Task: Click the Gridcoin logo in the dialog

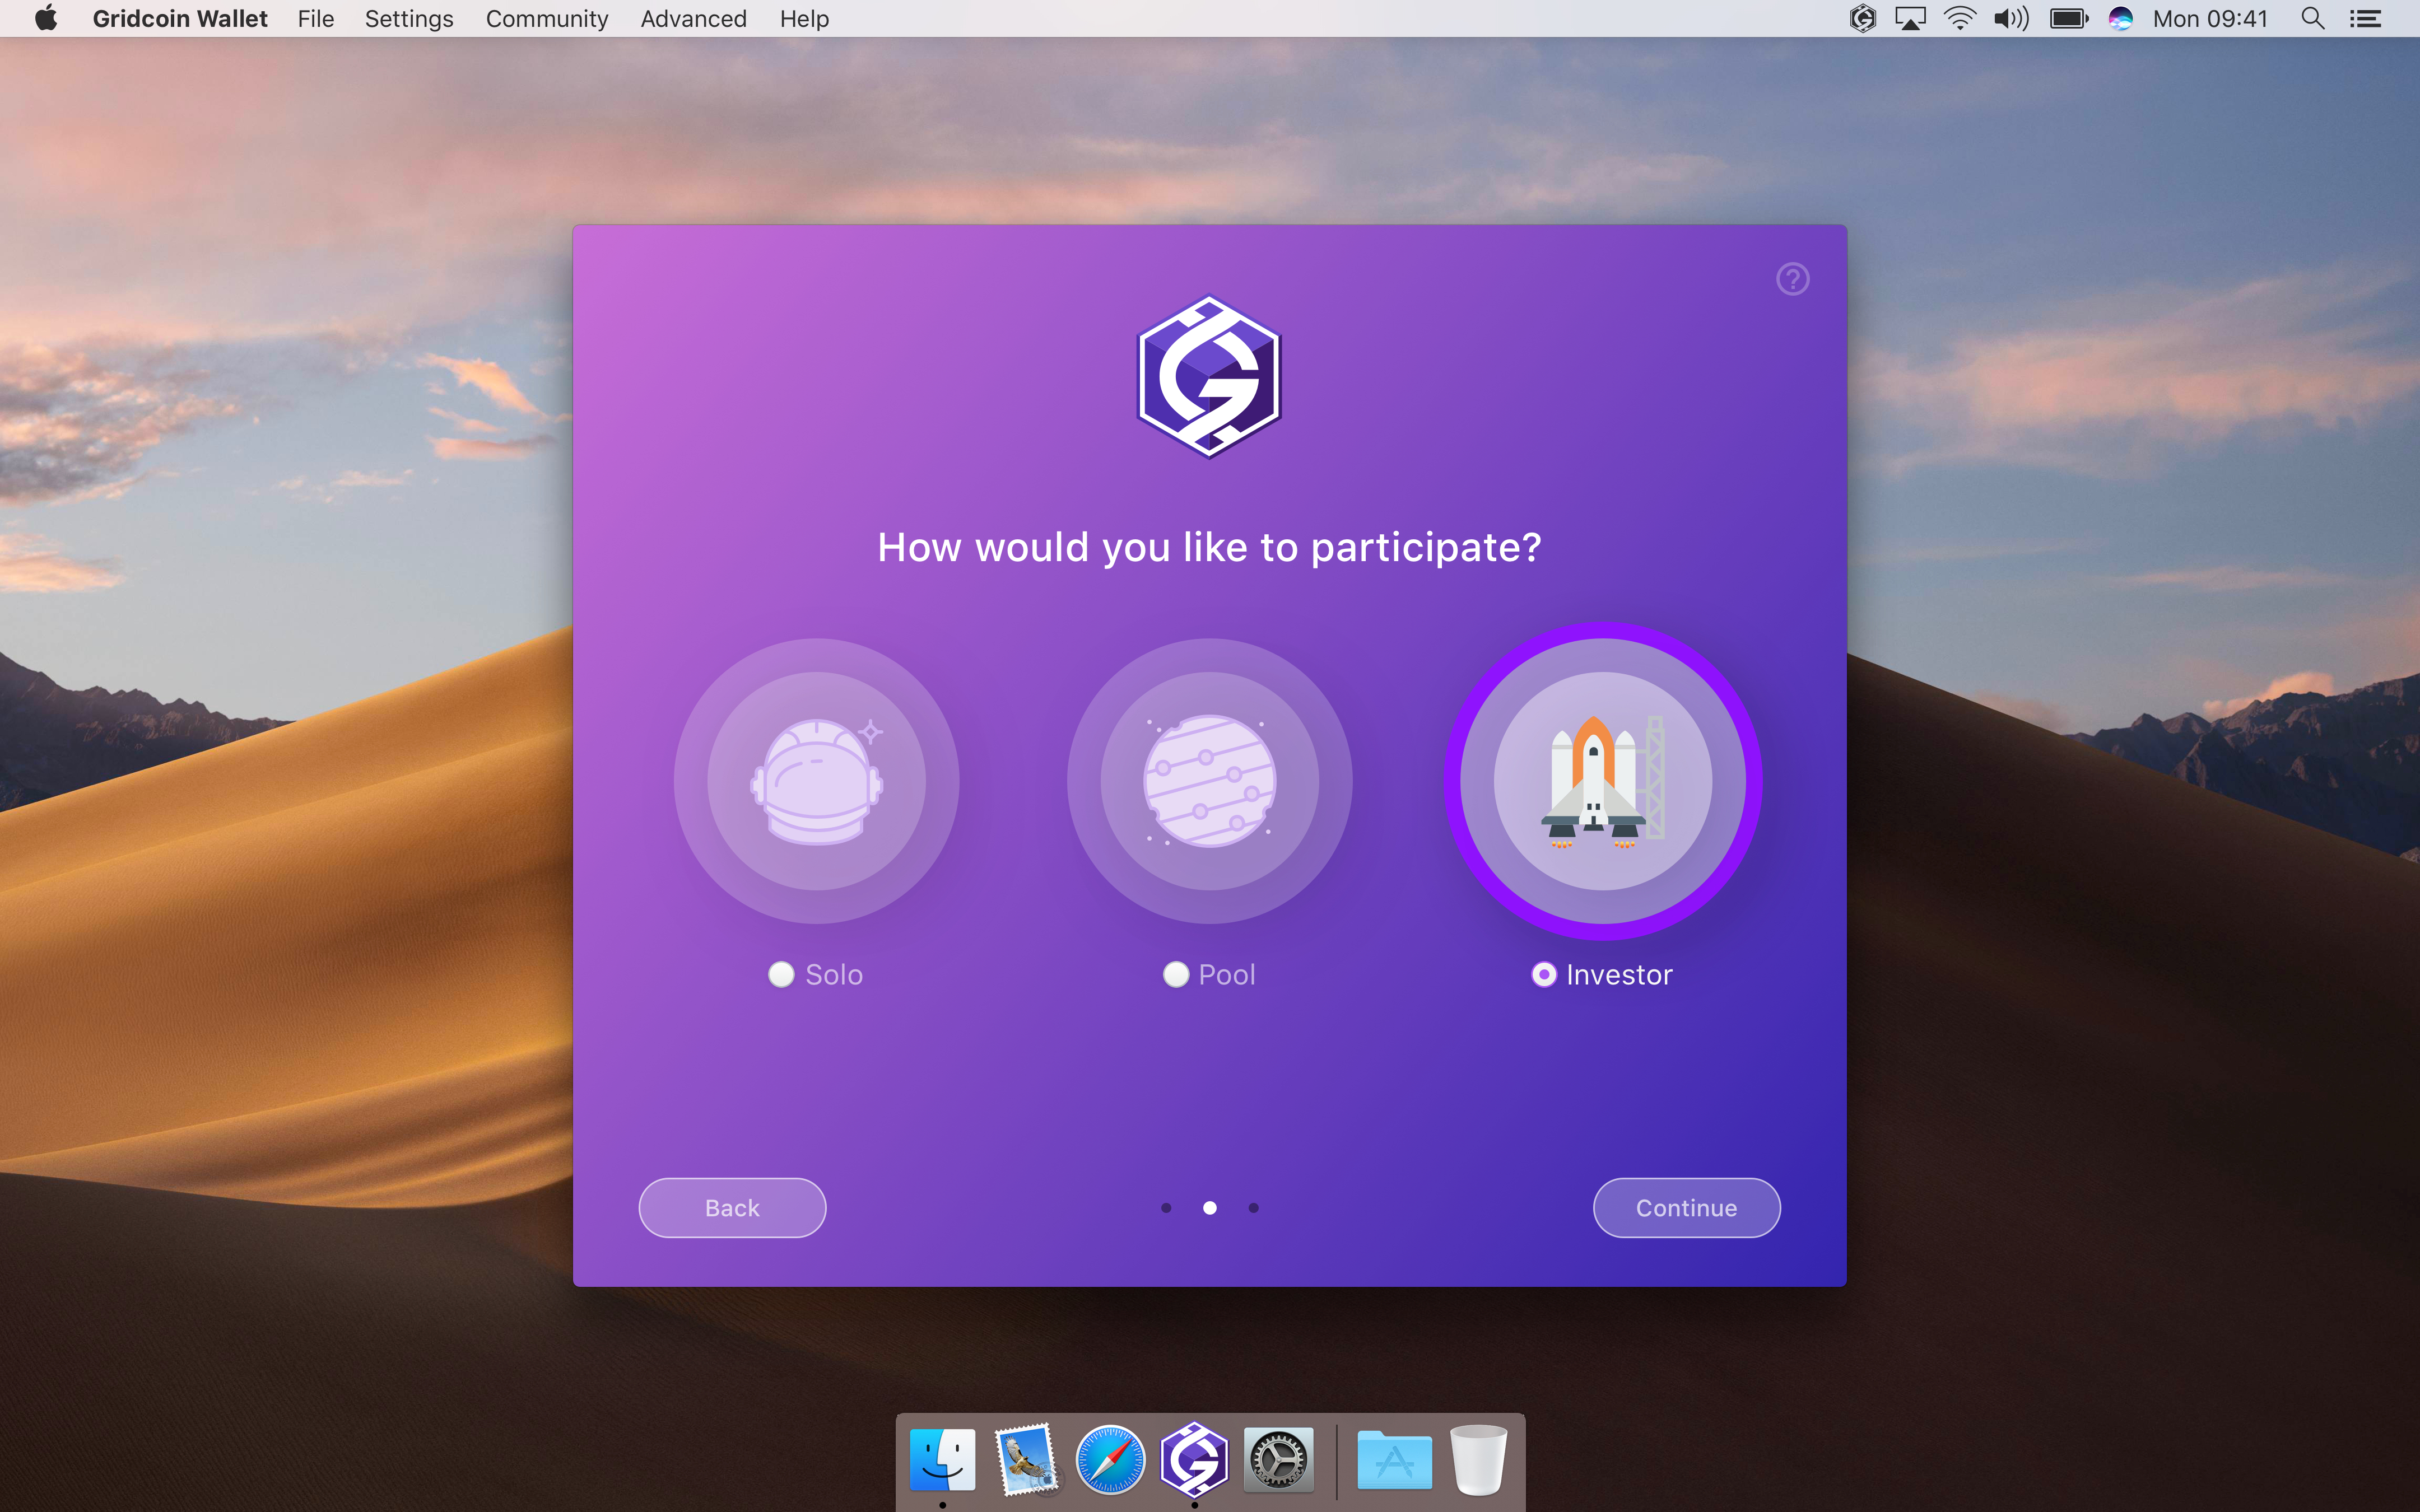Action: [x=1209, y=377]
